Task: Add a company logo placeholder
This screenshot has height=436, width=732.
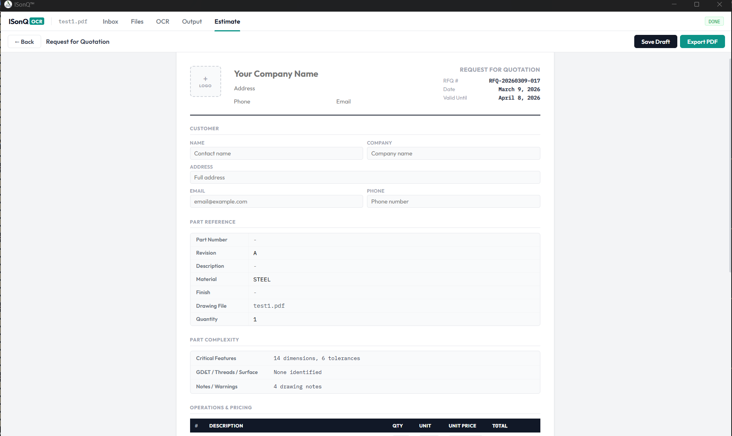Action: (x=205, y=81)
